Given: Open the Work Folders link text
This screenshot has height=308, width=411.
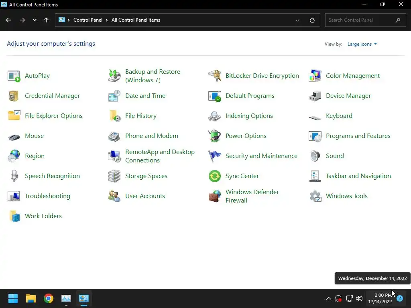Looking at the screenshot, I should point(43,216).
